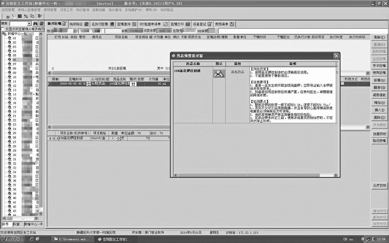This screenshot has height=243, width=389.
Task: Open the 知识查询 menu
Action: (82, 10)
